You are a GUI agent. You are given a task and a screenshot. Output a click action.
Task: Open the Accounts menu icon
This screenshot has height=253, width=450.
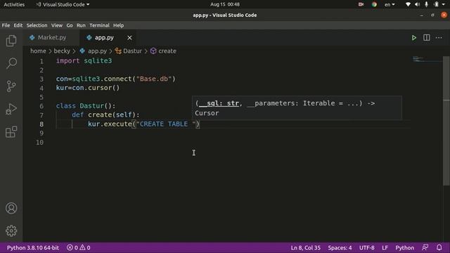tap(11, 208)
